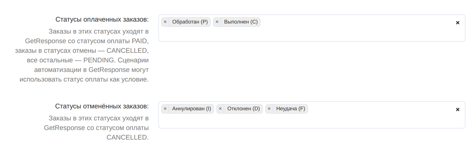475x164 pixels.
Task: Remove the Неудача (F) status tag
Action: click(x=269, y=109)
